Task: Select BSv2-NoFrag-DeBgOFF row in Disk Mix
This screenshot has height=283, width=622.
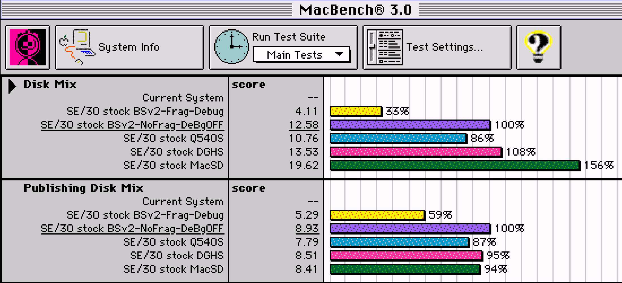Action: (x=132, y=125)
